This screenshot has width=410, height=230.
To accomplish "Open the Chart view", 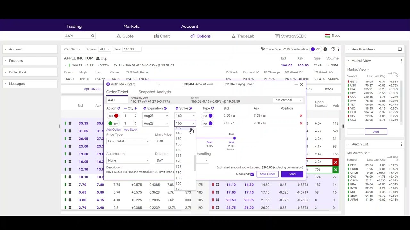I will (x=162, y=36).
